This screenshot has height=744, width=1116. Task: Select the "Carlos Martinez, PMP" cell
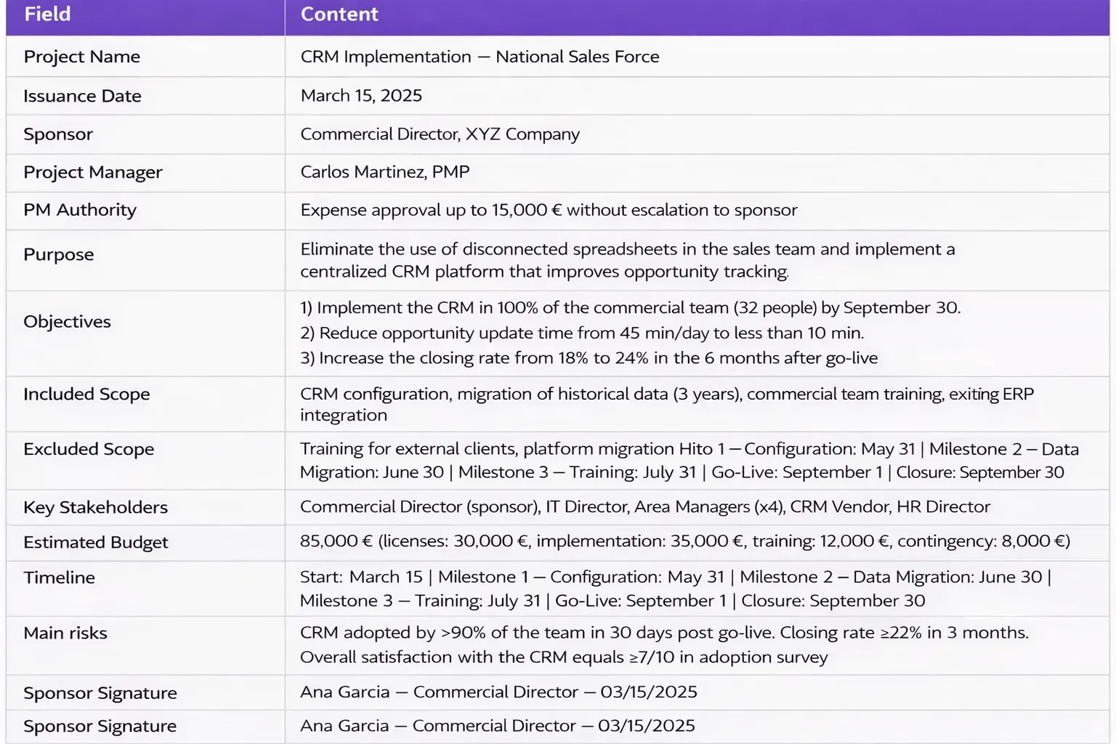385,172
